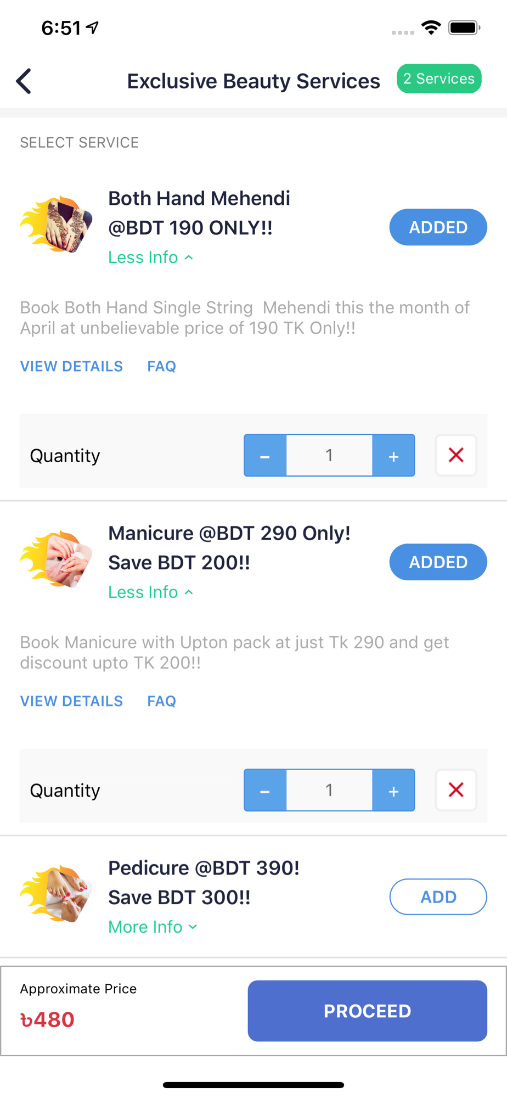Remove Both Hand Mehendi with red X

pyautogui.click(x=456, y=455)
